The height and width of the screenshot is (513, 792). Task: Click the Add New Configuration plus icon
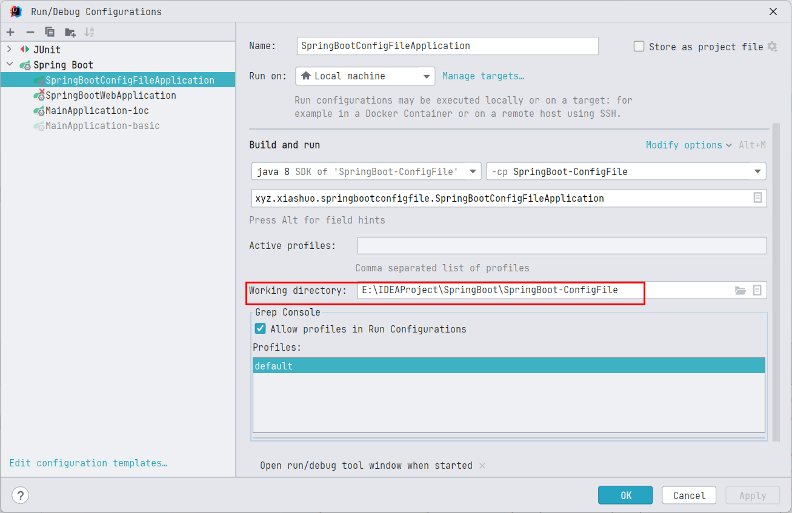pyautogui.click(x=10, y=32)
